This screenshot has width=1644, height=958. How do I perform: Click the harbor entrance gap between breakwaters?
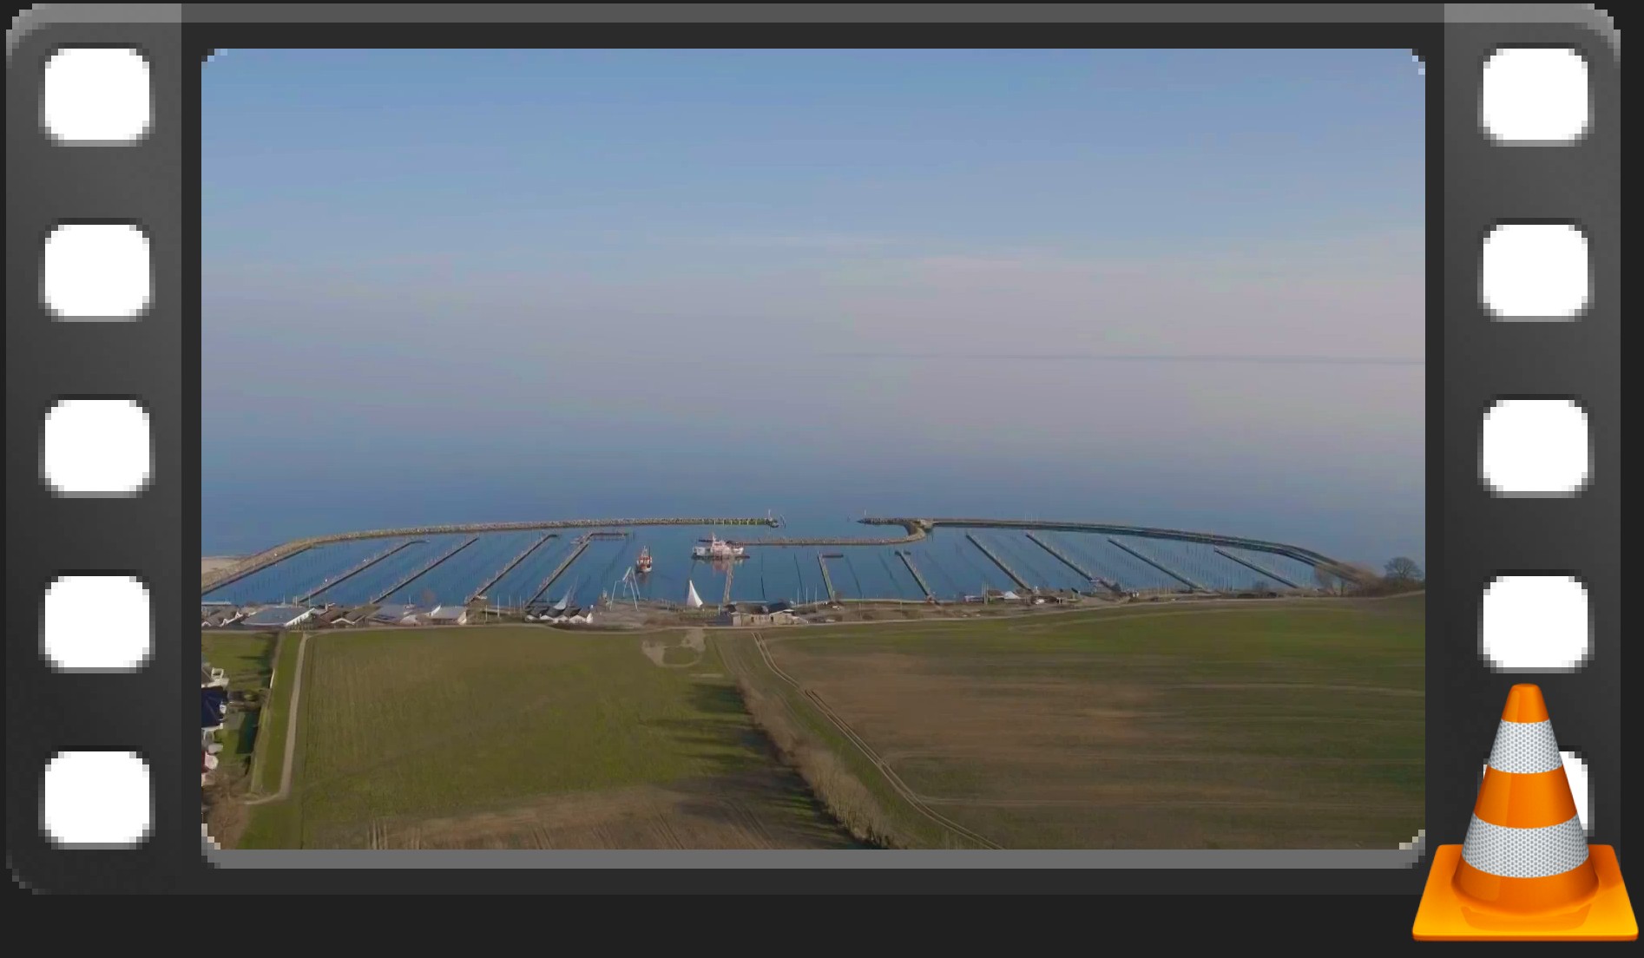pyautogui.click(x=820, y=522)
